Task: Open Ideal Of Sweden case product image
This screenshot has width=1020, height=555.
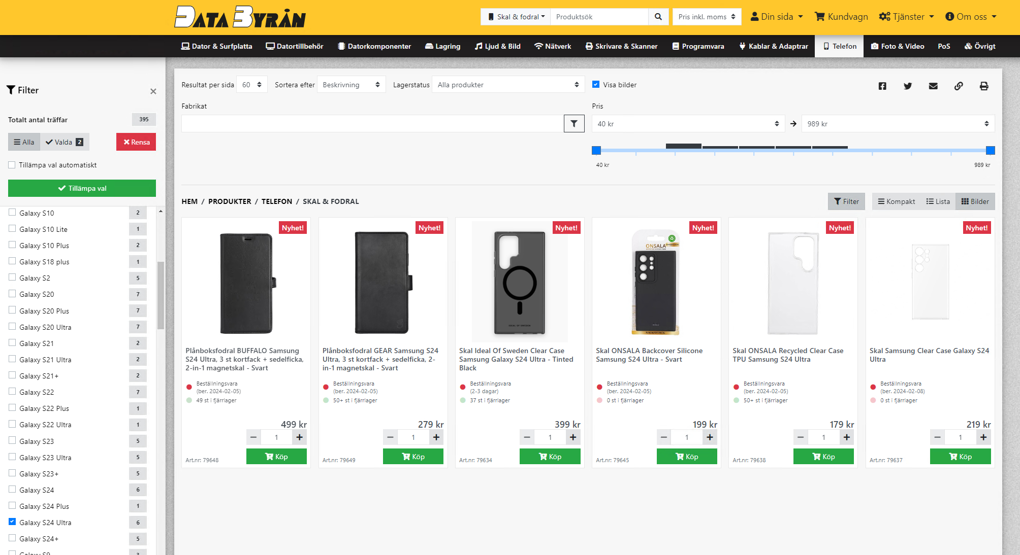Action: click(520, 282)
